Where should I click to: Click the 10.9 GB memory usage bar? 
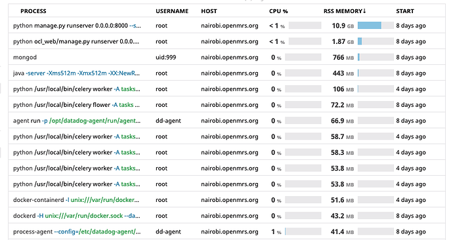pos(376,26)
